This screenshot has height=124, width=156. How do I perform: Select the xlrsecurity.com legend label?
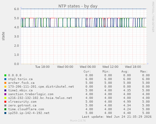pyautogui.click(x=22, y=102)
